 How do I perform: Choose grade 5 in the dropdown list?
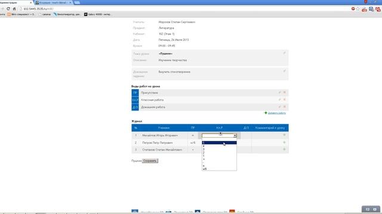pyautogui.click(x=219, y=143)
